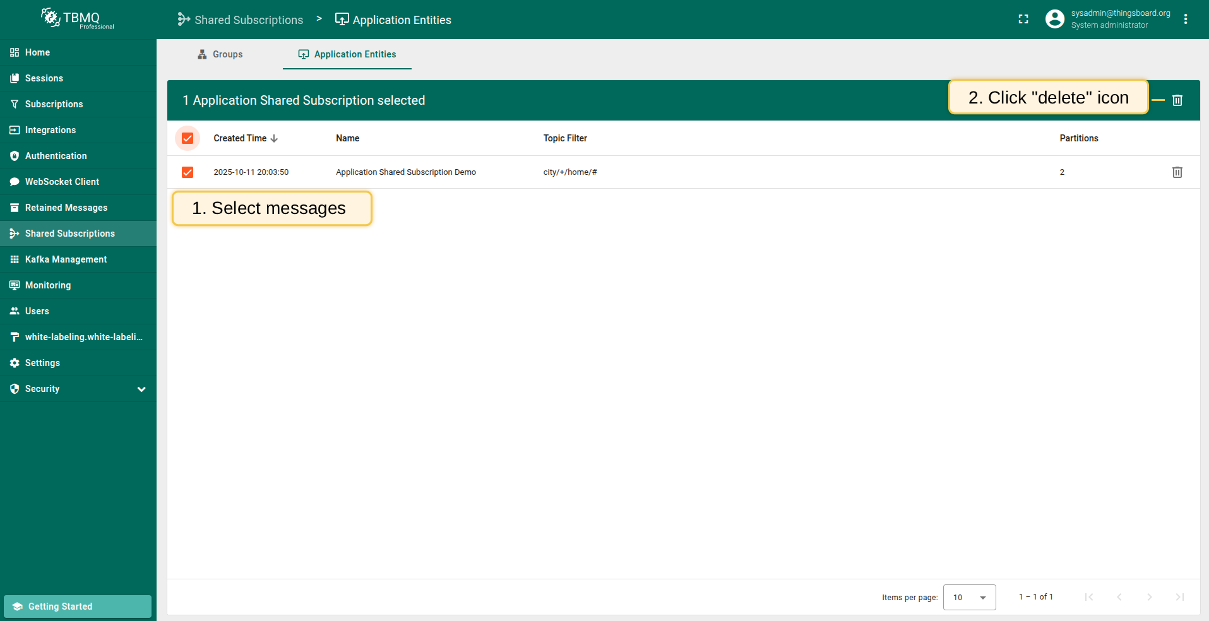Click the Getting Started button
This screenshot has width=1209, height=621.
coord(78,606)
